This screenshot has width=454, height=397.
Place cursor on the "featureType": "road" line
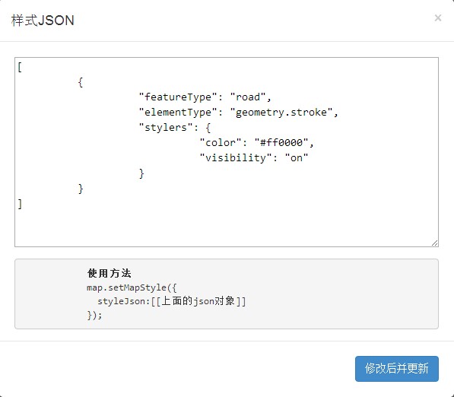(x=205, y=97)
